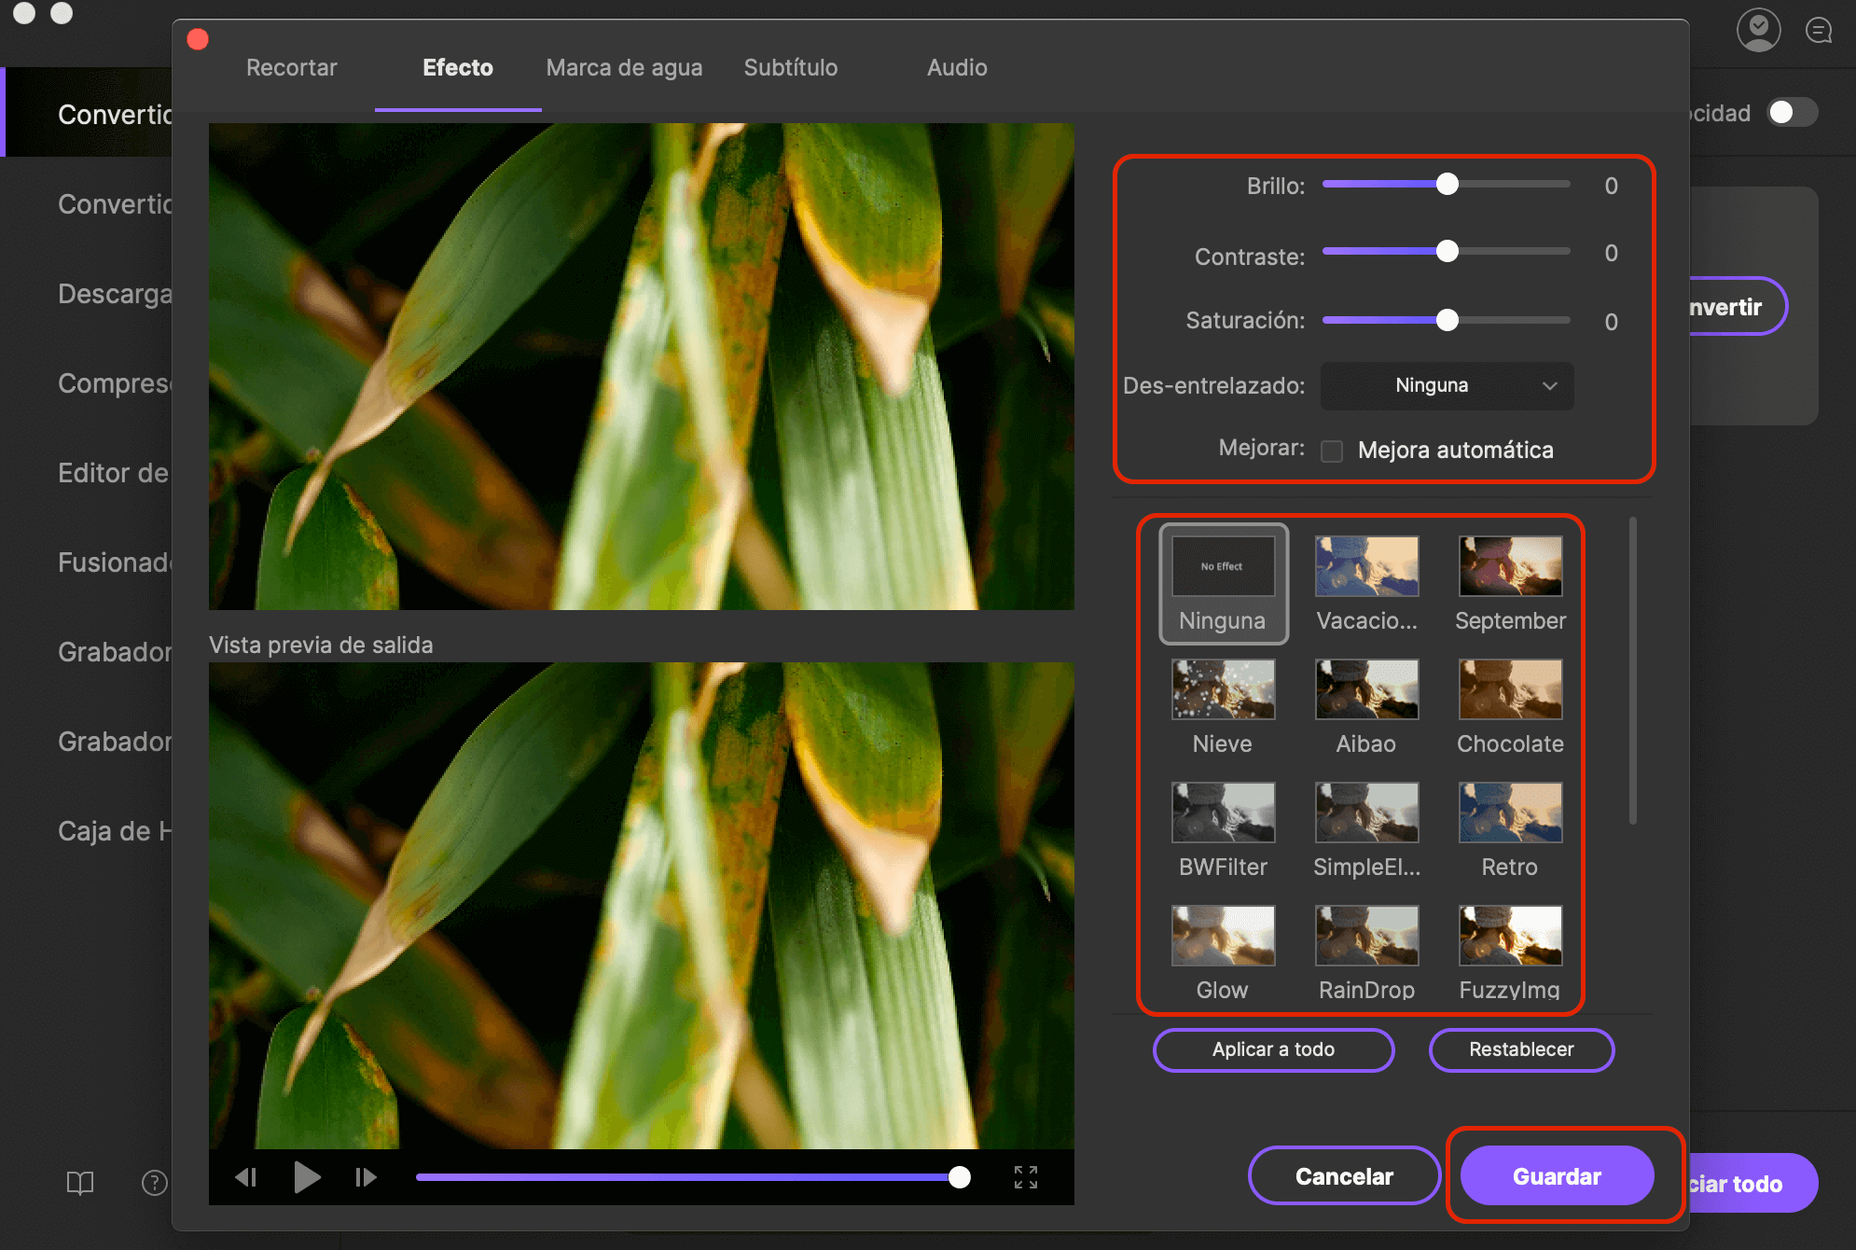Click the Brillo slider handle
1856x1250 pixels.
pyautogui.click(x=1447, y=185)
